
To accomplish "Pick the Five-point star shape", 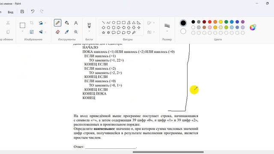I will point(104,33).
